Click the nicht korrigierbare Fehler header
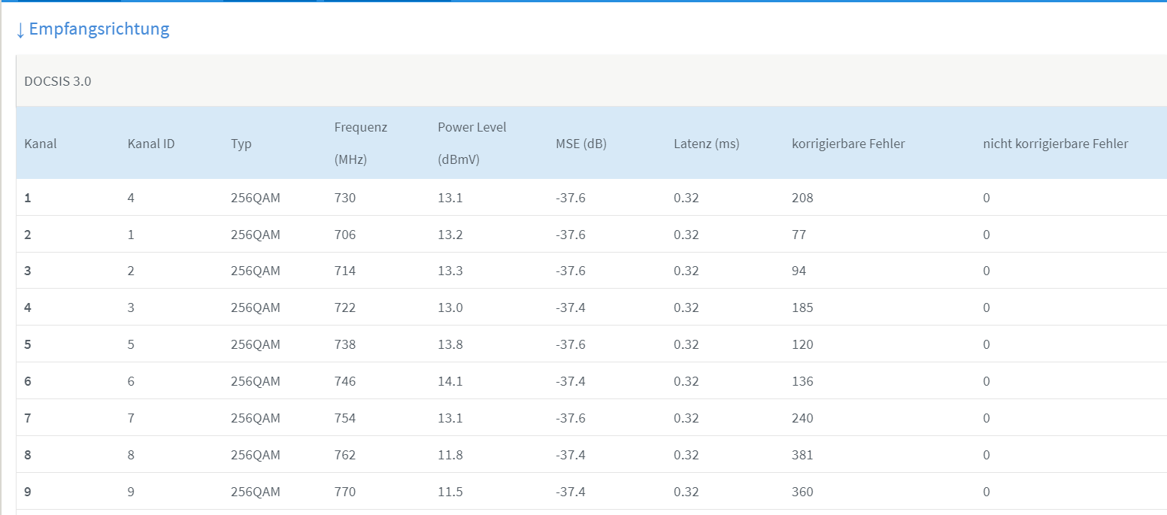1167x515 pixels. pos(1055,144)
